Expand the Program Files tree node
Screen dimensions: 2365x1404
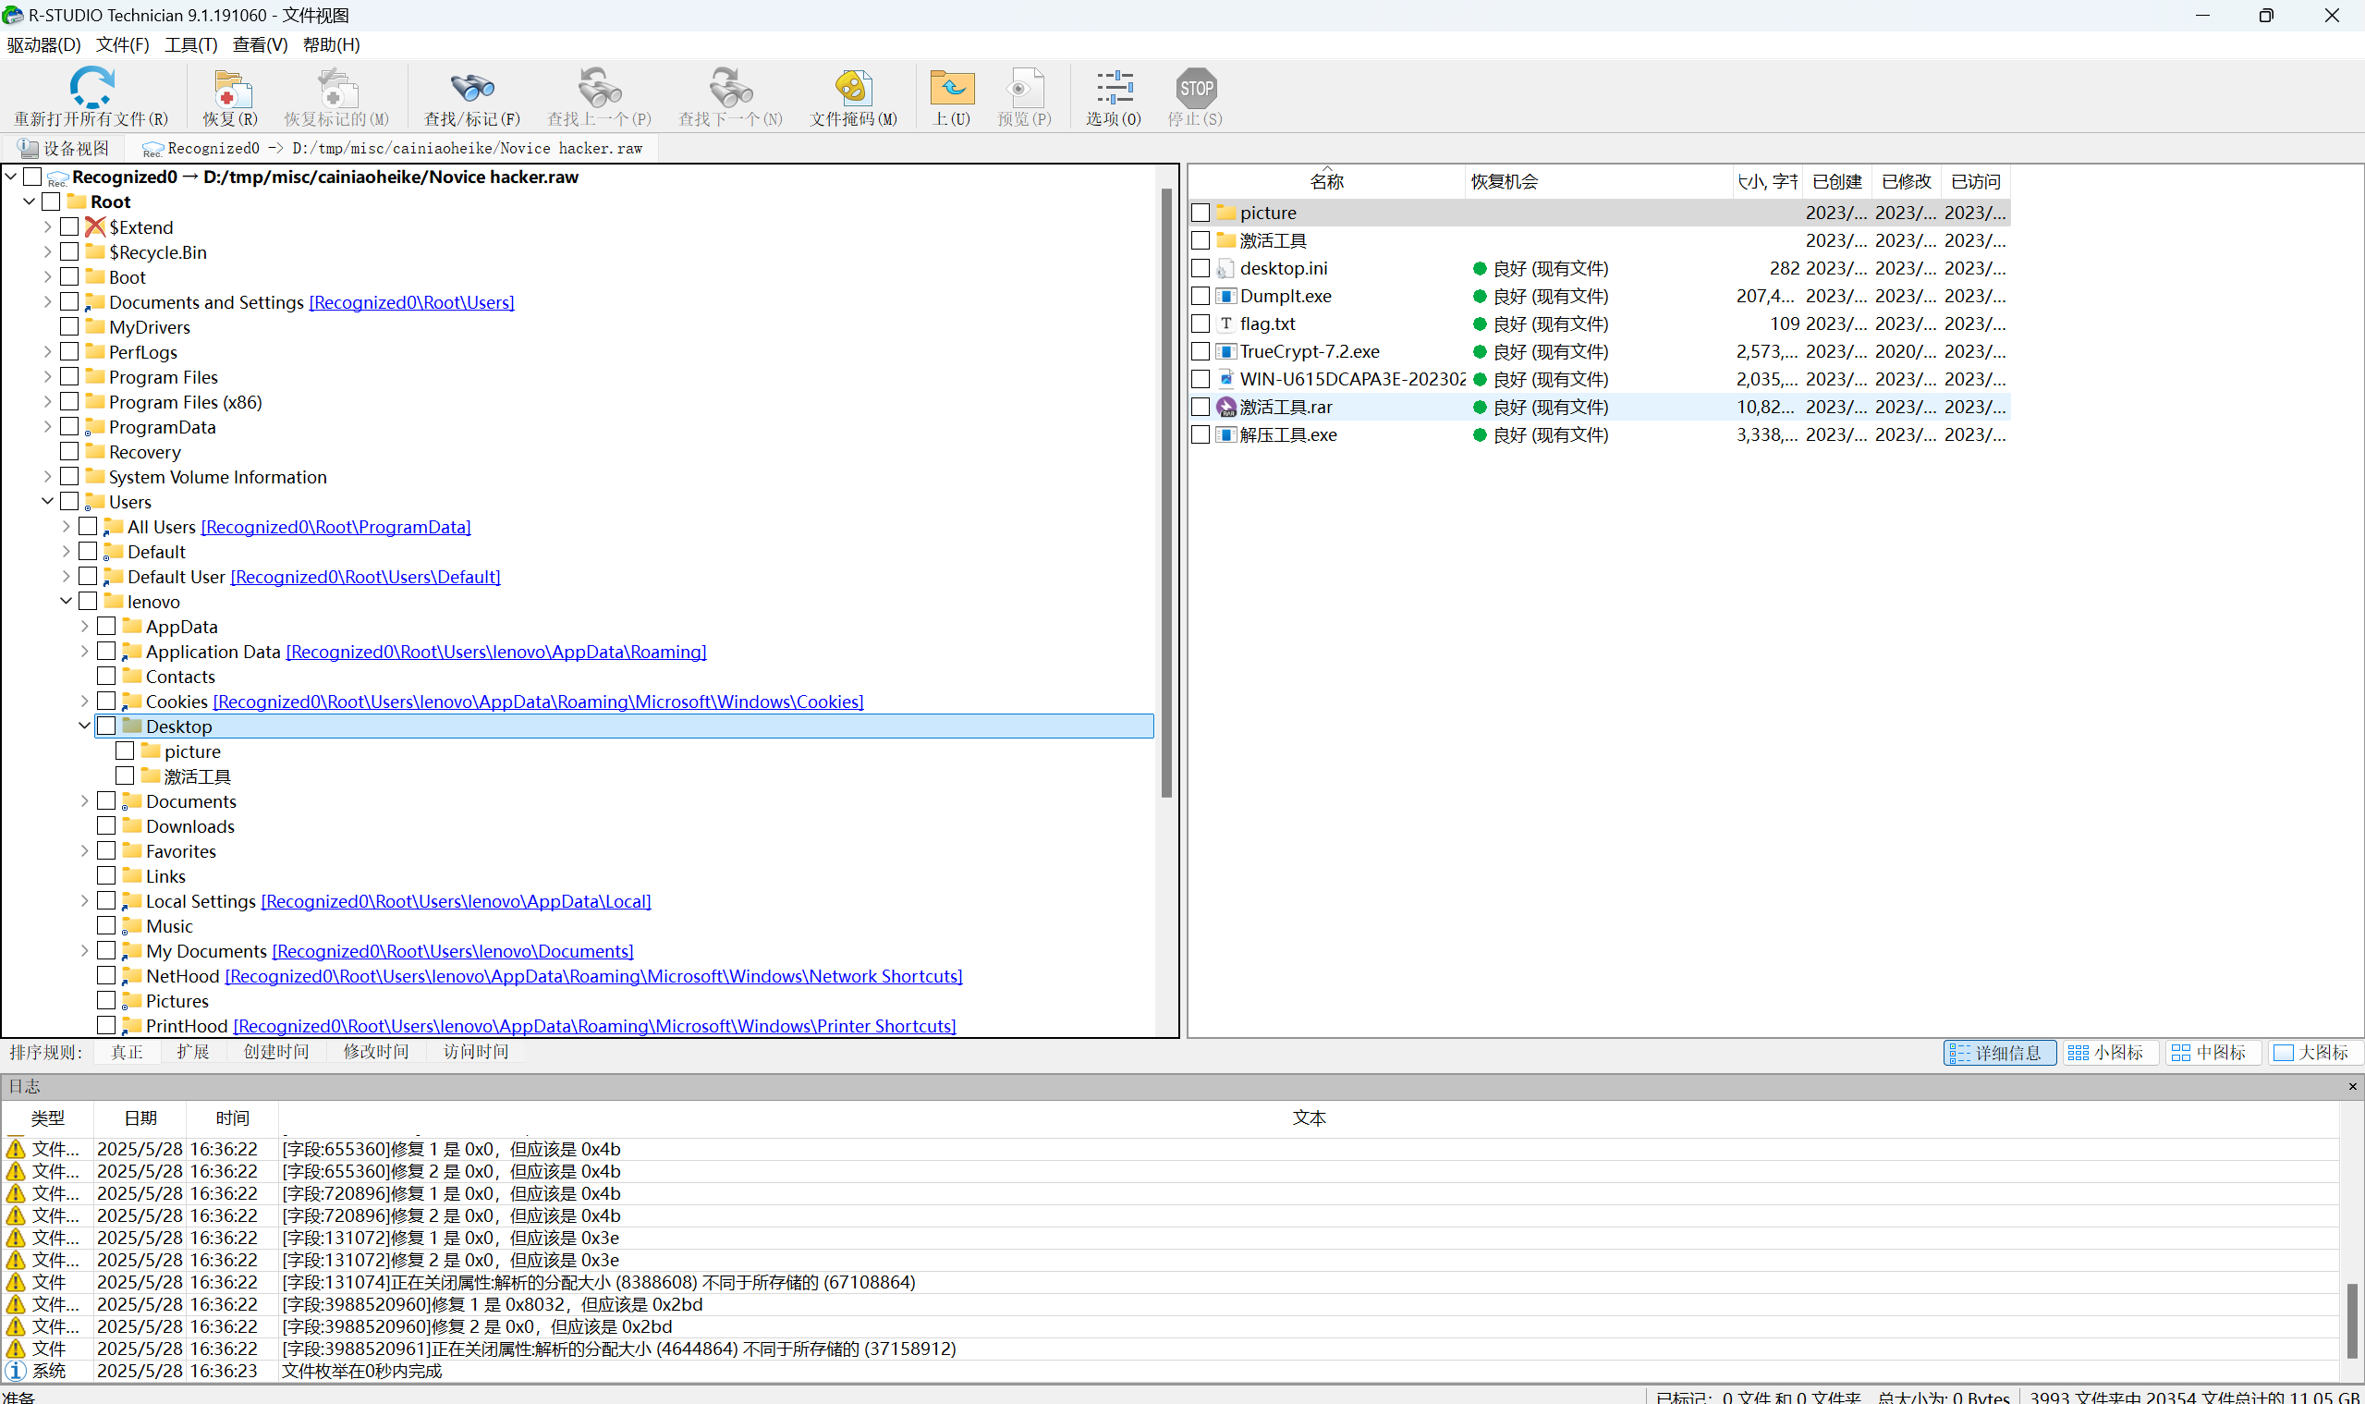click(47, 376)
